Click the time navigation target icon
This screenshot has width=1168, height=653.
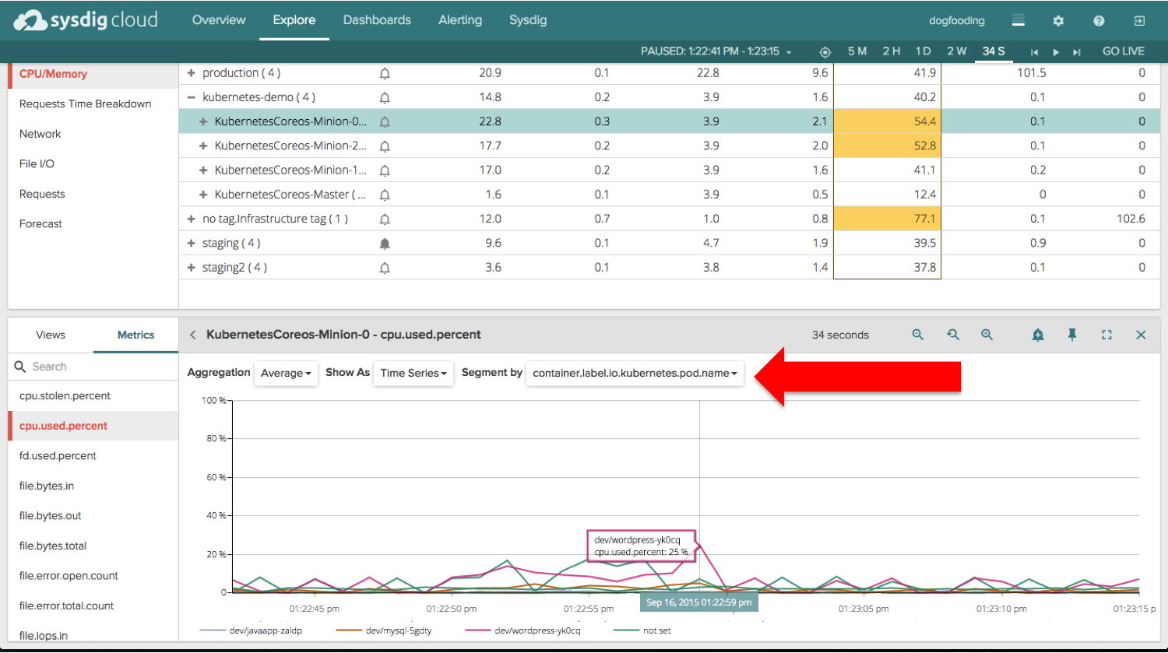825,52
